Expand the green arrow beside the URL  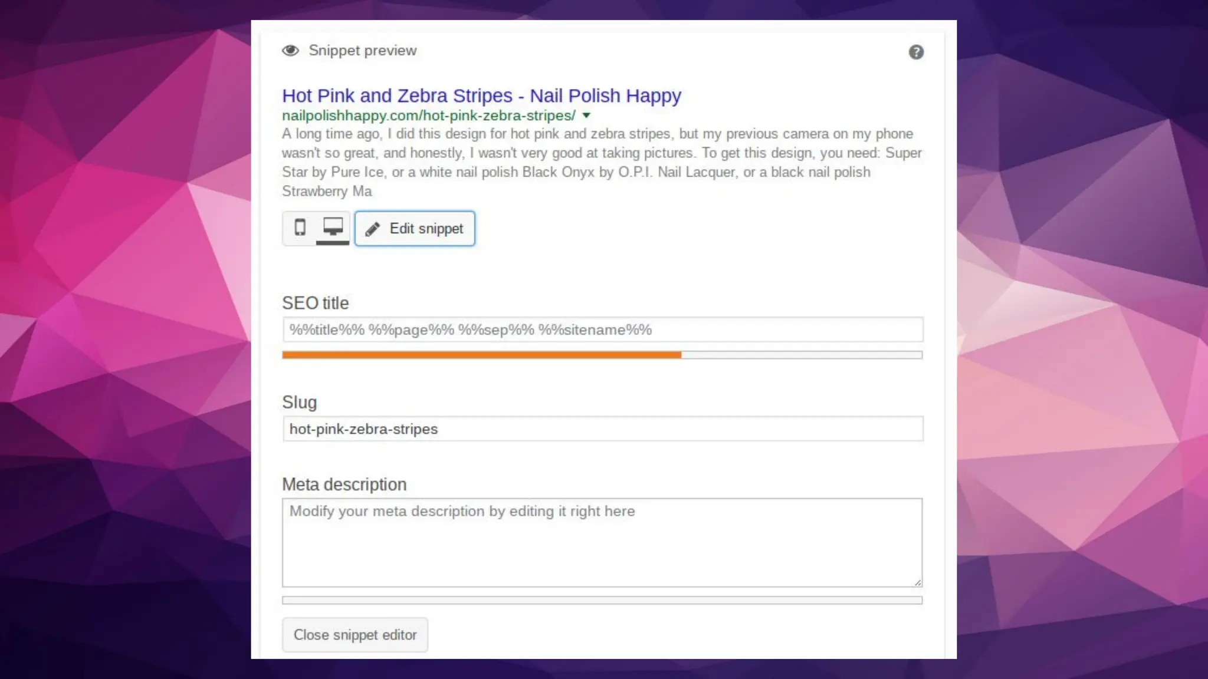click(x=586, y=116)
